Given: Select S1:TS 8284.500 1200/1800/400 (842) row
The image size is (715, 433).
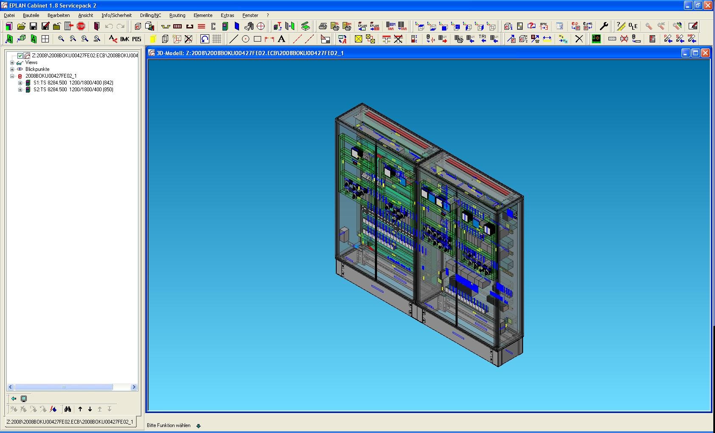Looking at the screenshot, I should [73, 83].
